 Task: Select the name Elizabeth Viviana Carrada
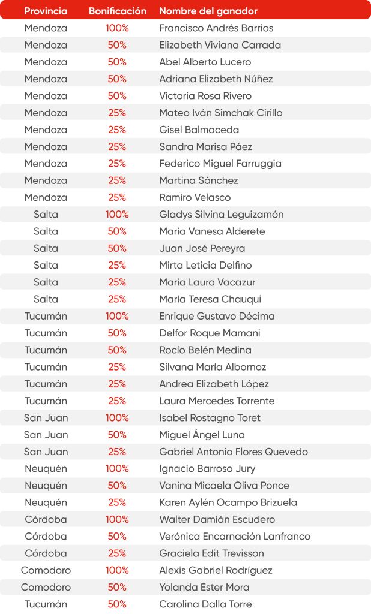tap(220, 45)
